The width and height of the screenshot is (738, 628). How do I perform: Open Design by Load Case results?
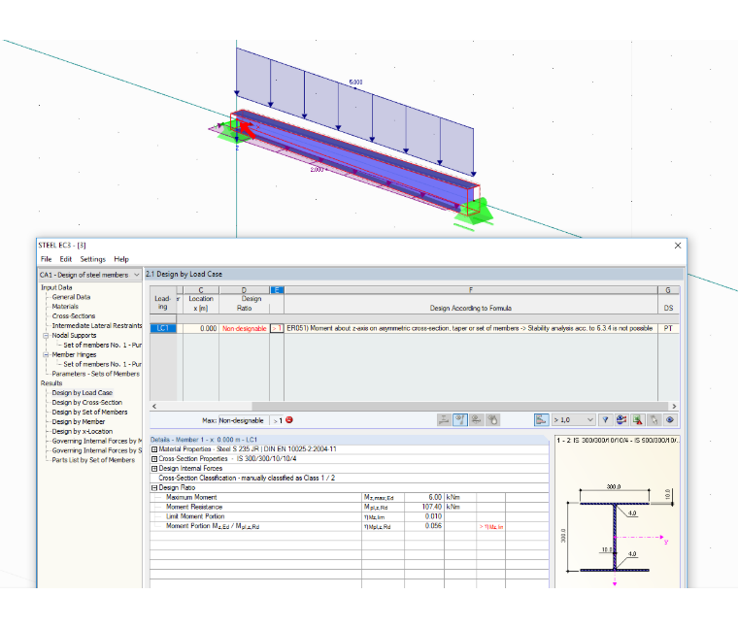pos(83,393)
